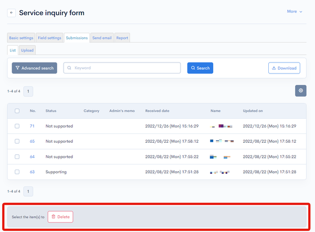Download the submissions list
This screenshot has width=315, height=232.
tap(284, 68)
